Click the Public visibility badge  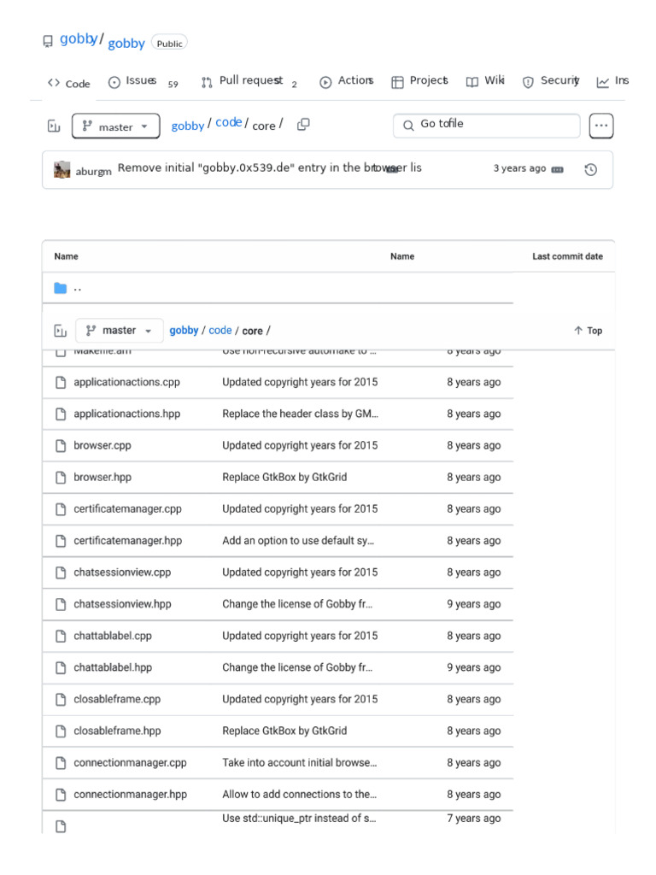click(169, 43)
